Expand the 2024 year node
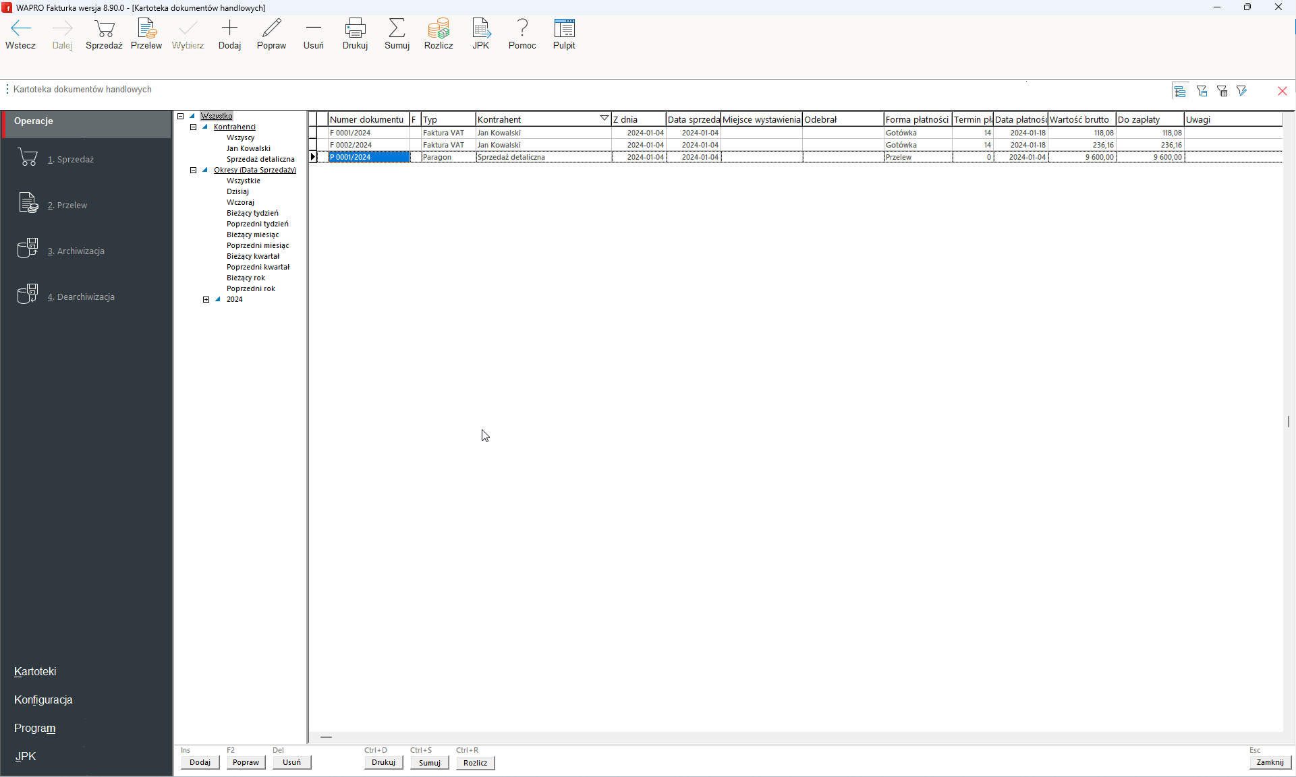1296x777 pixels. click(x=206, y=299)
